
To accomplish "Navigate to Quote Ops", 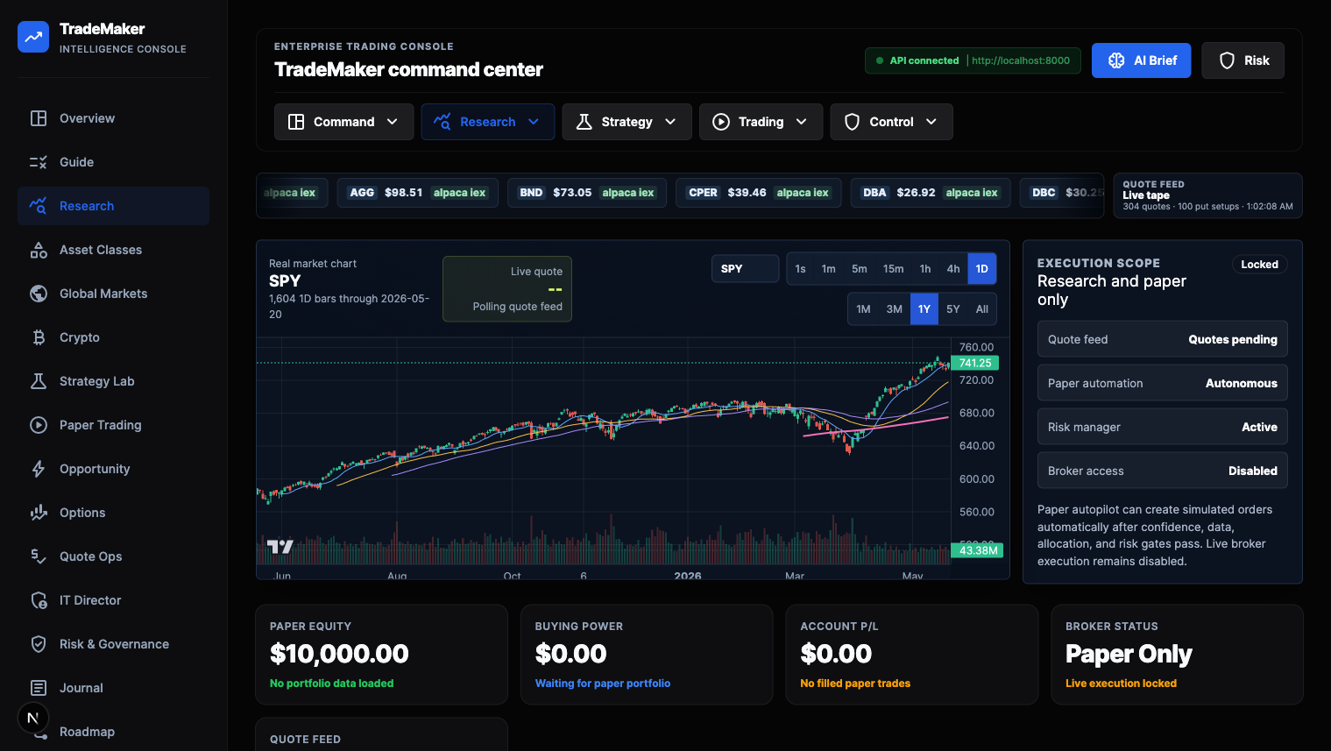I will pyautogui.click(x=113, y=556).
